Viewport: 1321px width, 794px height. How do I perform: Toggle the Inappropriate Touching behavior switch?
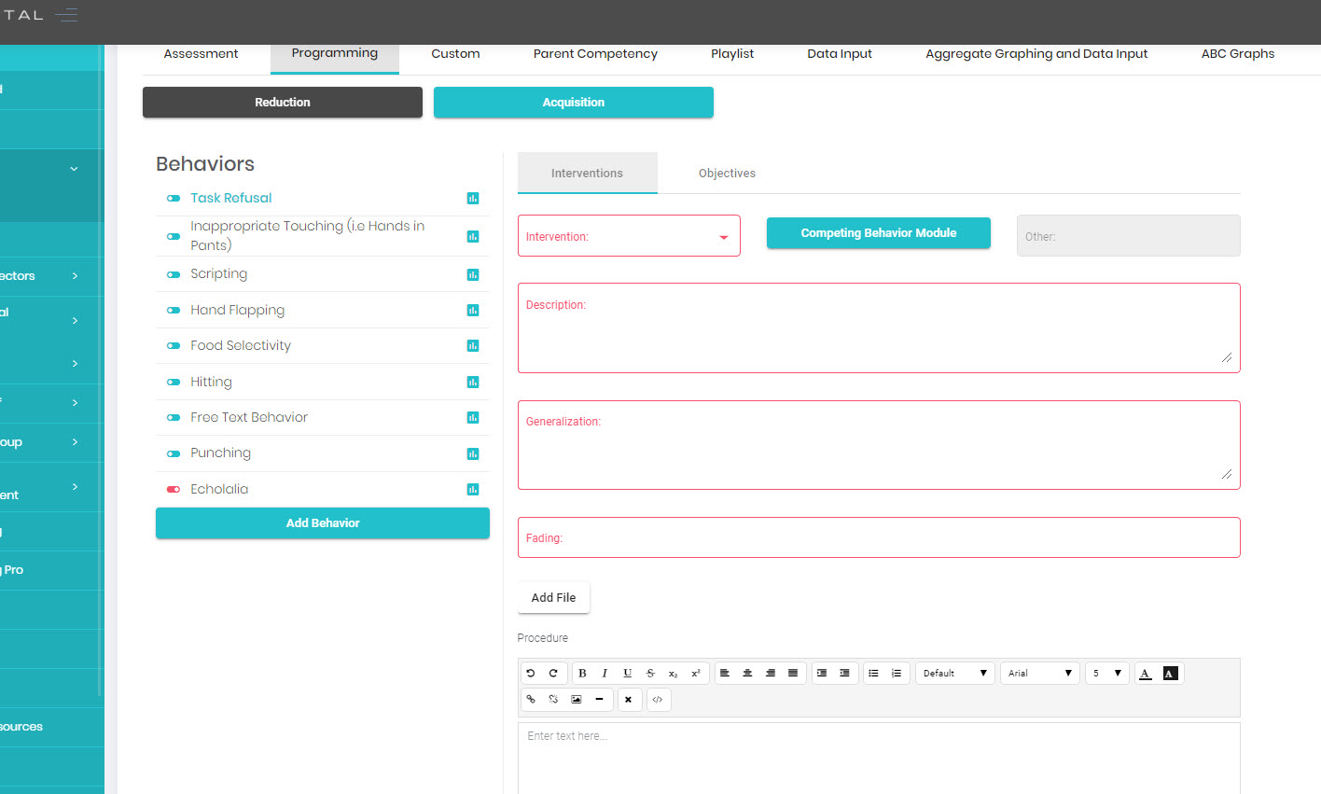[x=174, y=236]
